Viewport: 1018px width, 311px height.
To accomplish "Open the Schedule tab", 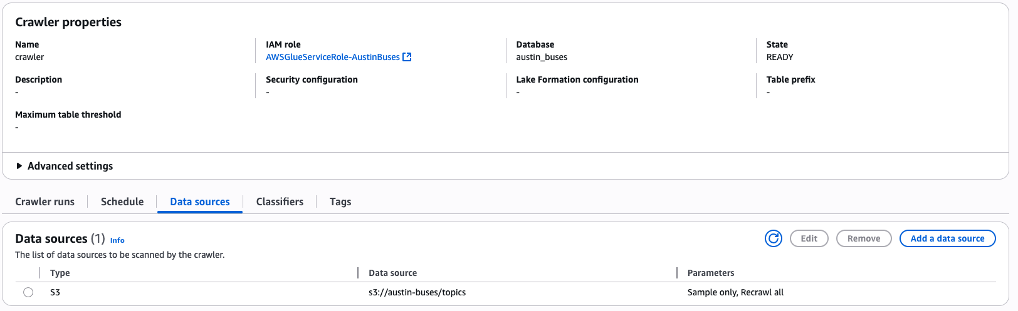I will coord(122,201).
